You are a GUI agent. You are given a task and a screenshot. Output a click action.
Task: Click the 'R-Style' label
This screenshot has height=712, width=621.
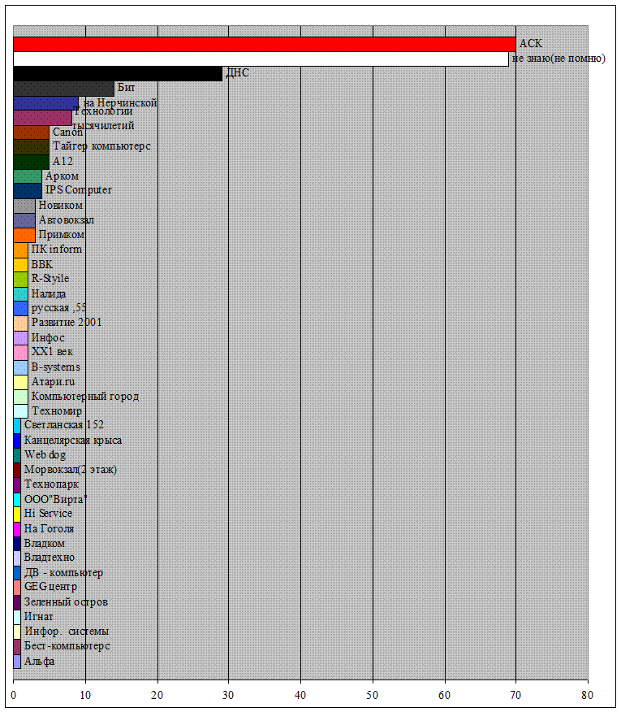pos(50,278)
